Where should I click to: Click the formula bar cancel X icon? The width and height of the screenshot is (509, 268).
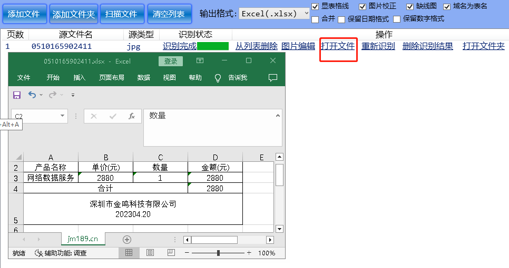pyautogui.click(x=93, y=116)
